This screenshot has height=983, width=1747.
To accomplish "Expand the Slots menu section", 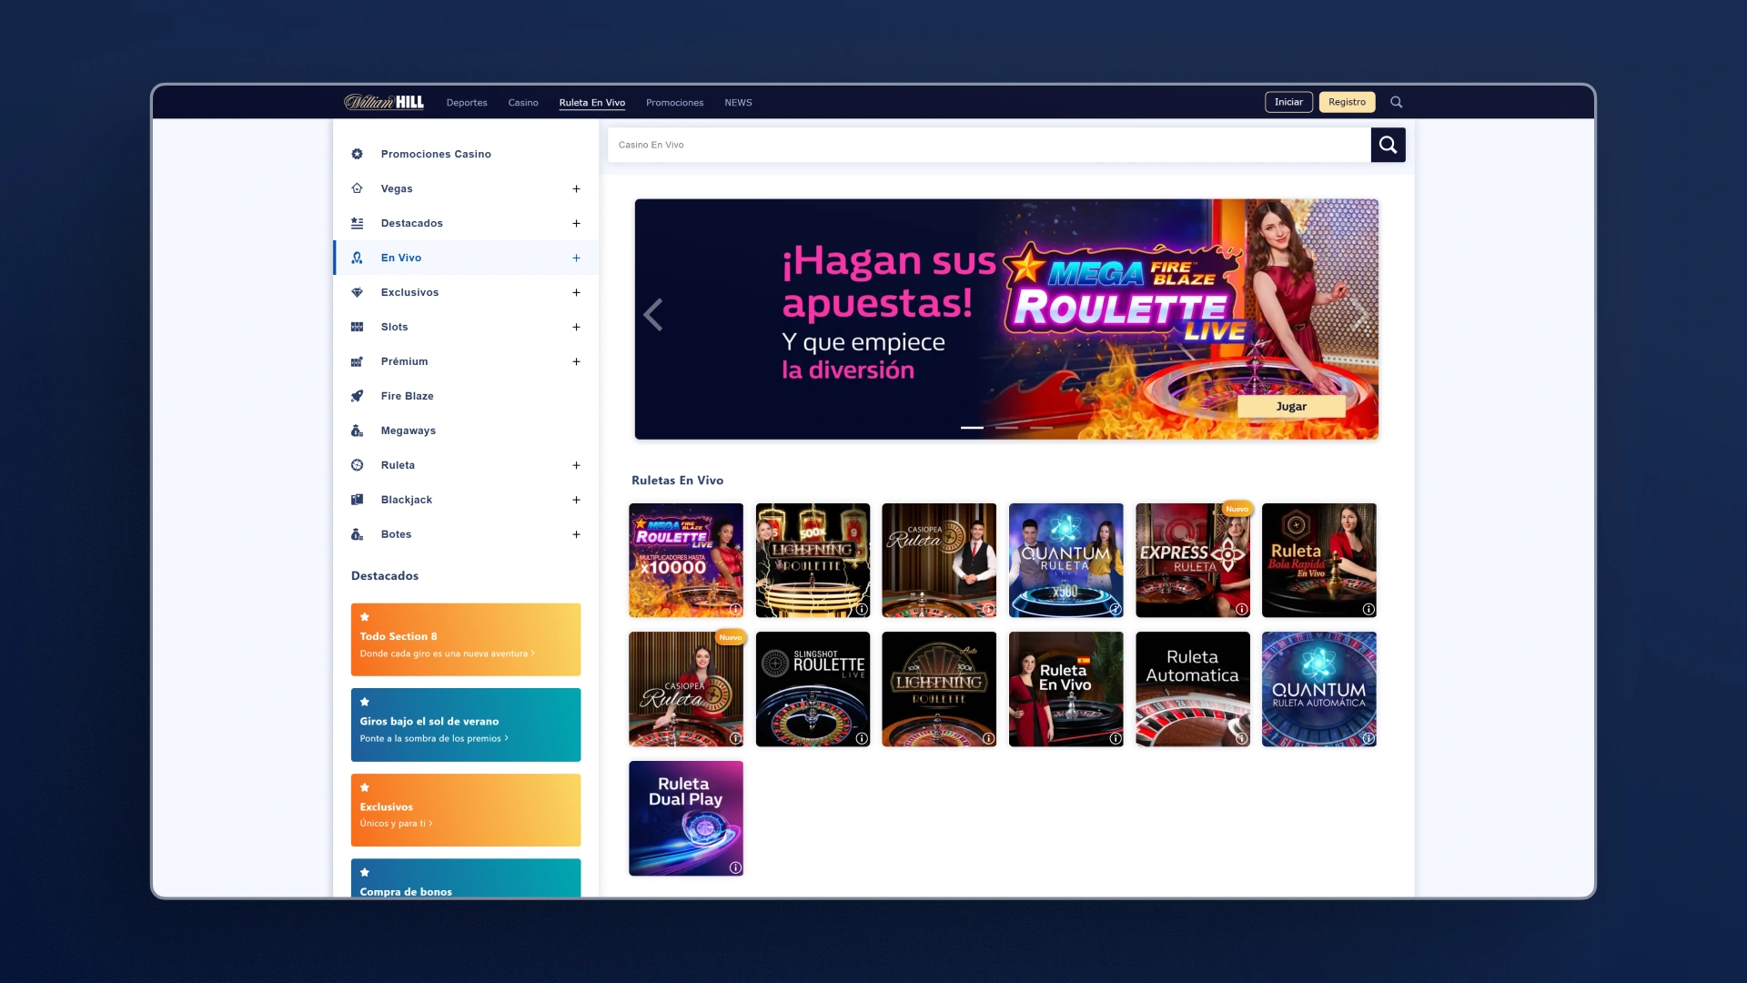I will pyautogui.click(x=576, y=327).
